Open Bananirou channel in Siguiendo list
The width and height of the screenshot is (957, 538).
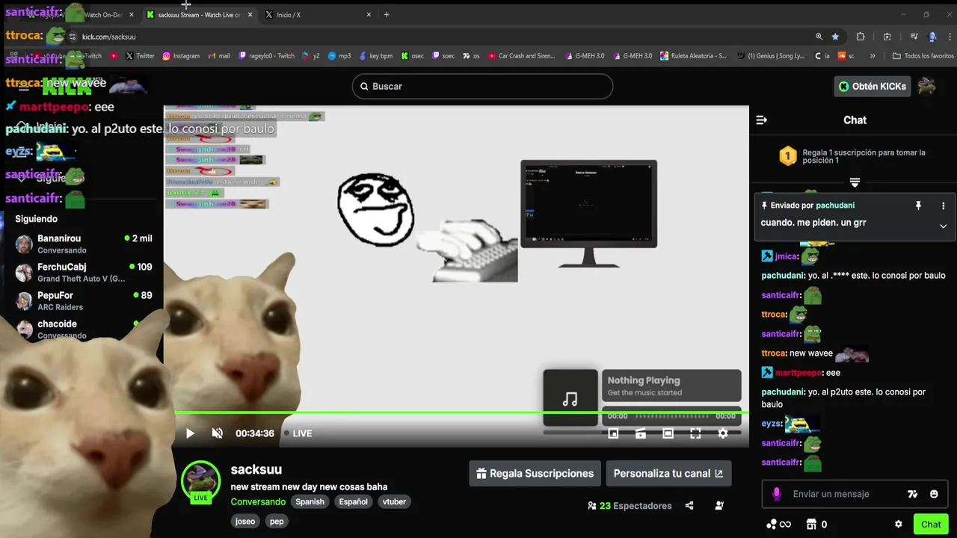coord(82,244)
